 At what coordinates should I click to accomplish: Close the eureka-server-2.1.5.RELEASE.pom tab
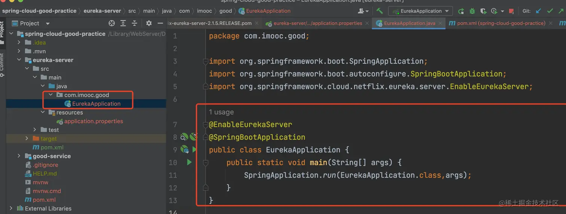256,23
